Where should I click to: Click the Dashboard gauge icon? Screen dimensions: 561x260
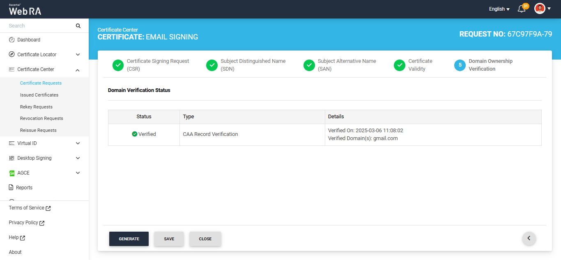click(11, 40)
